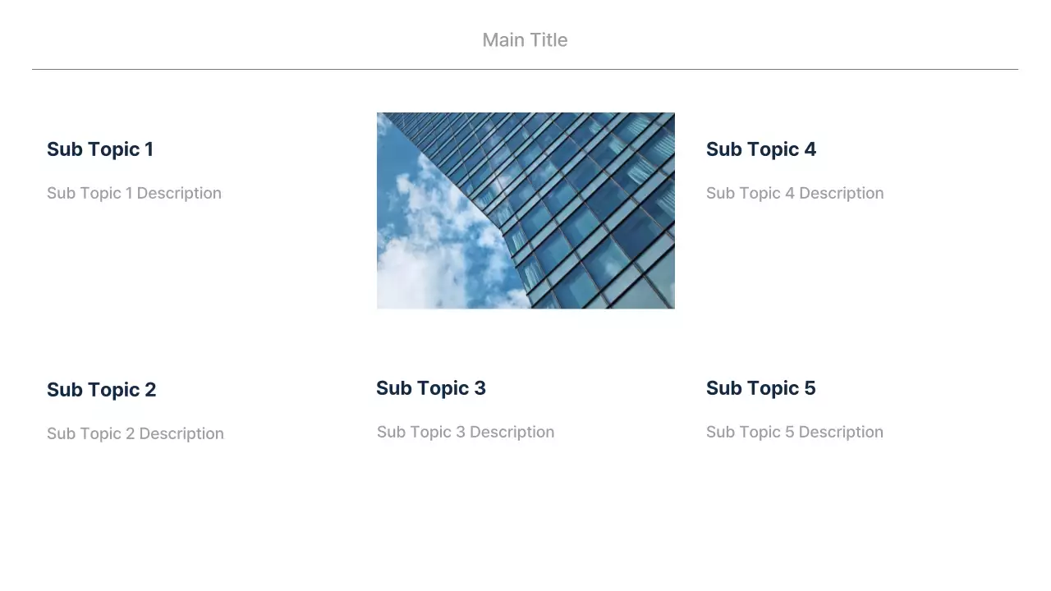Click the Main Title text
1051x591 pixels.
pos(525,40)
